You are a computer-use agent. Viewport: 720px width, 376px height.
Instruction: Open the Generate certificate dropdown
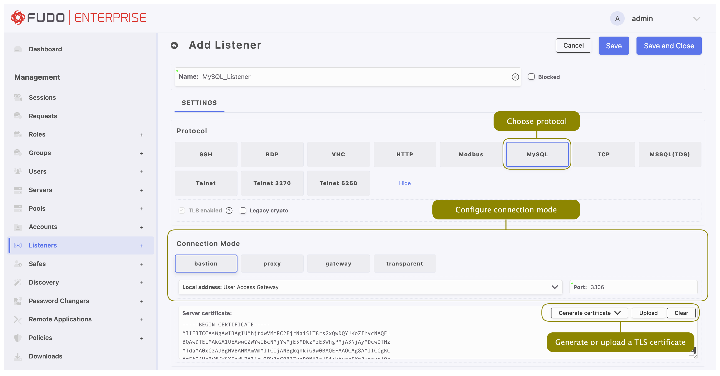click(589, 313)
